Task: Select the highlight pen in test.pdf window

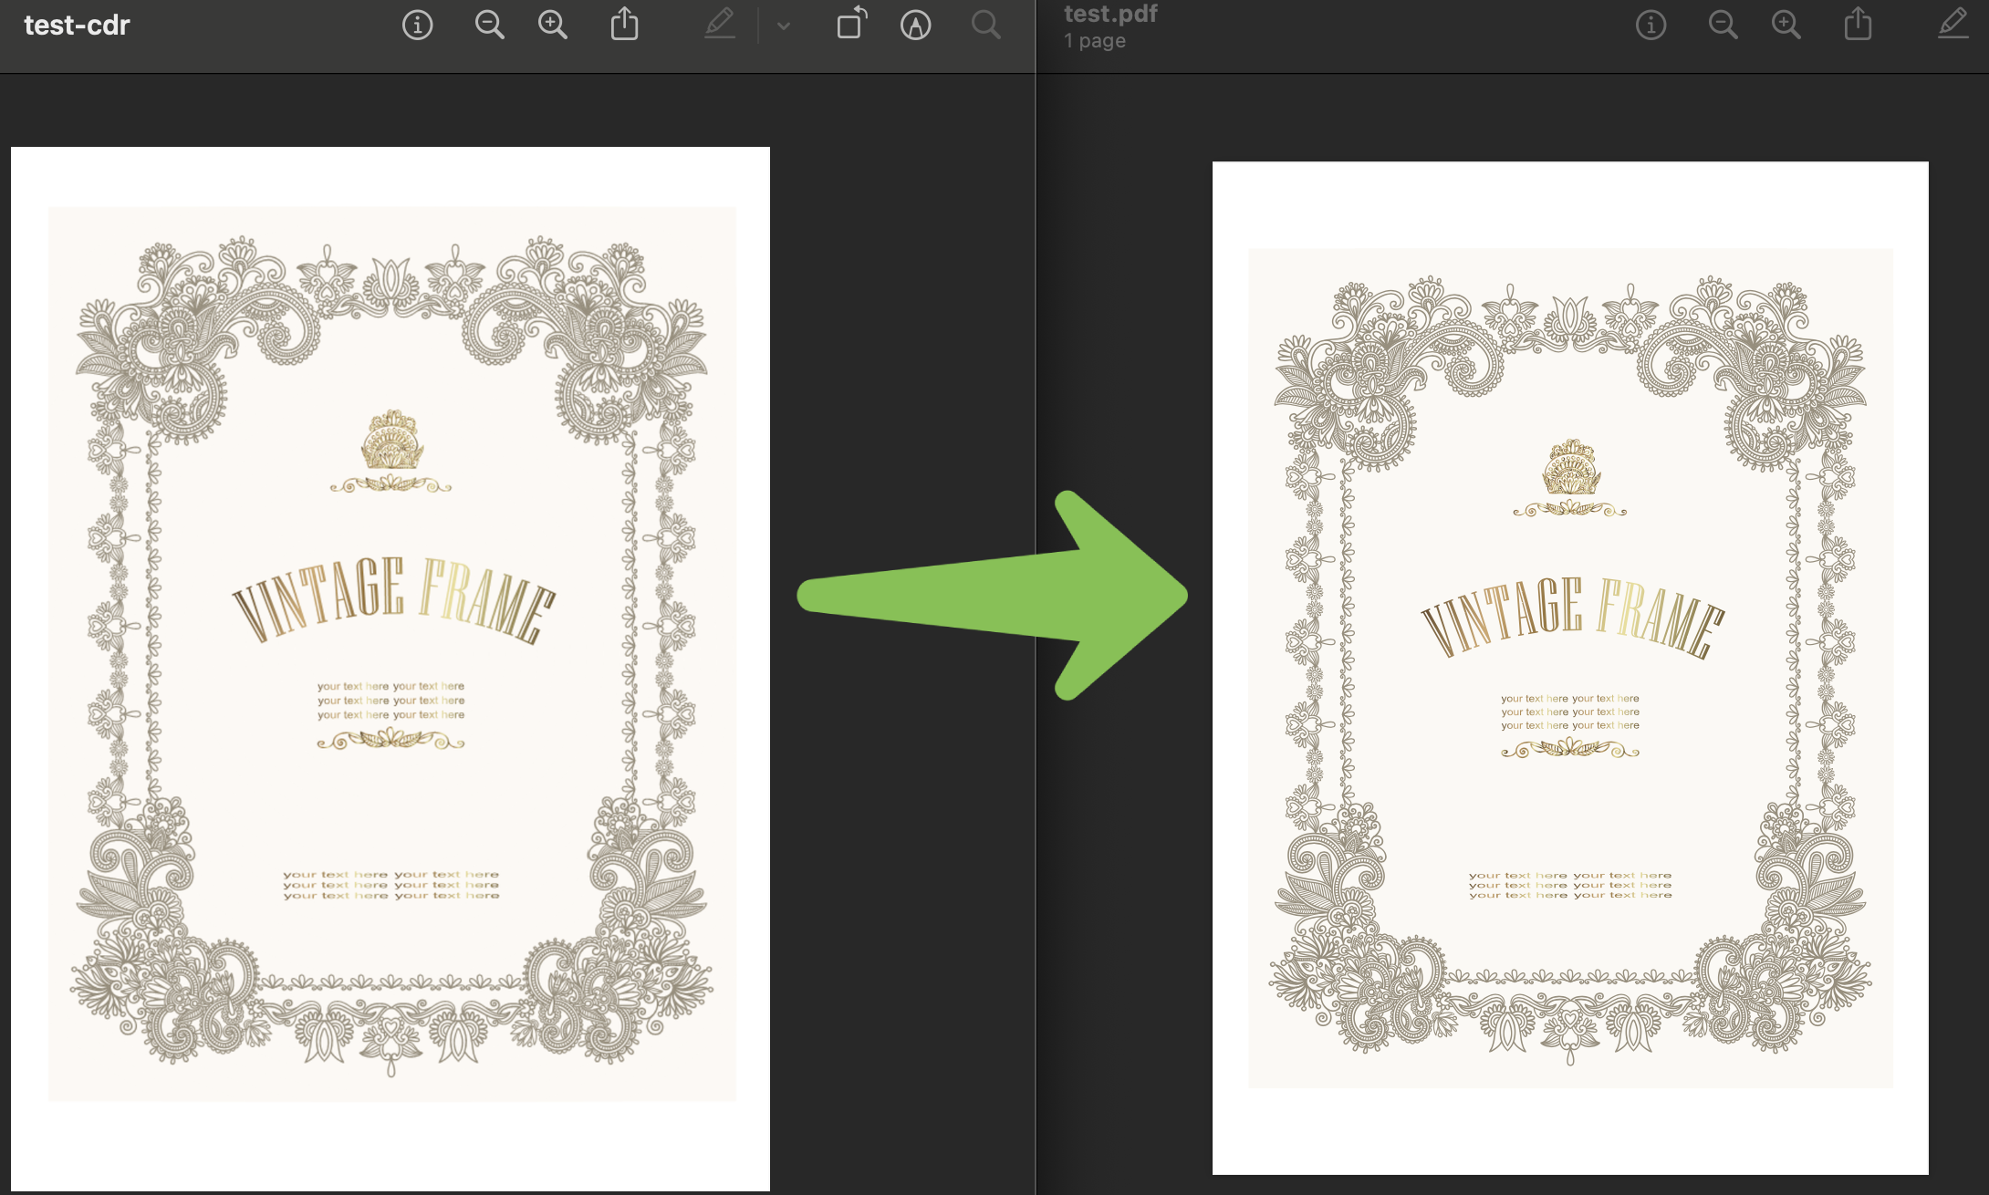Action: pyautogui.click(x=1953, y=25)
